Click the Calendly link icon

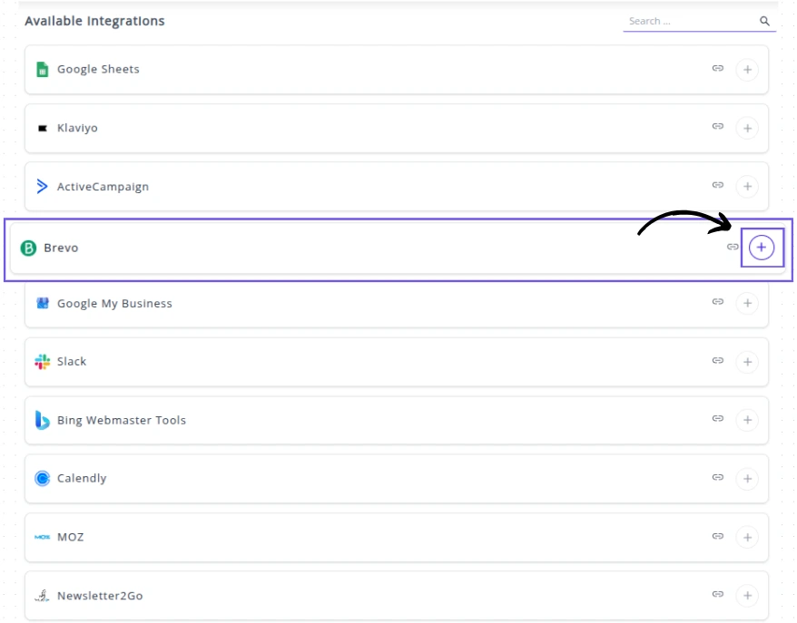coord(717,478)
